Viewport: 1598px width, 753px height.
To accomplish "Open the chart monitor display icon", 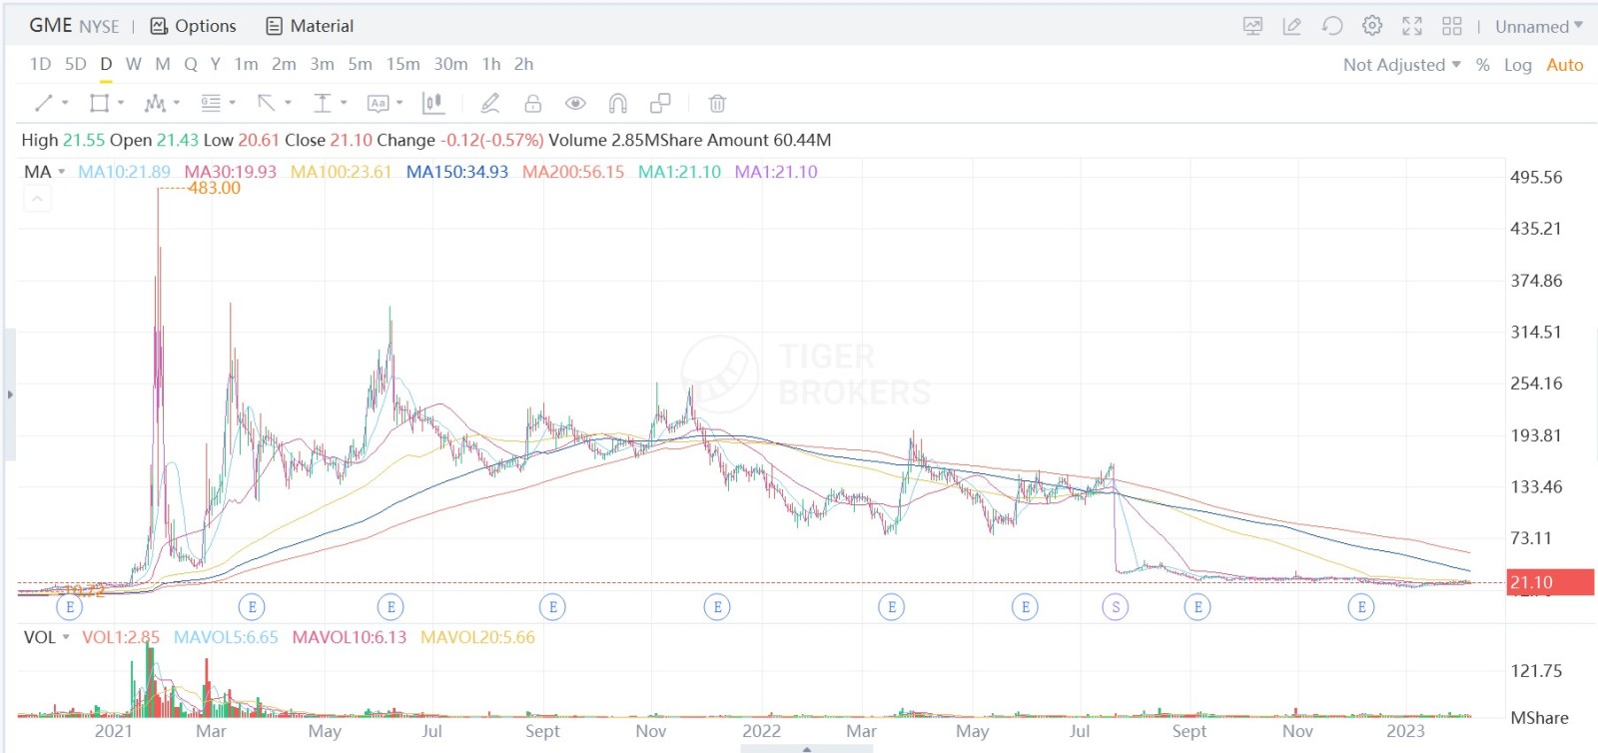I will [x=1252, y=26].
